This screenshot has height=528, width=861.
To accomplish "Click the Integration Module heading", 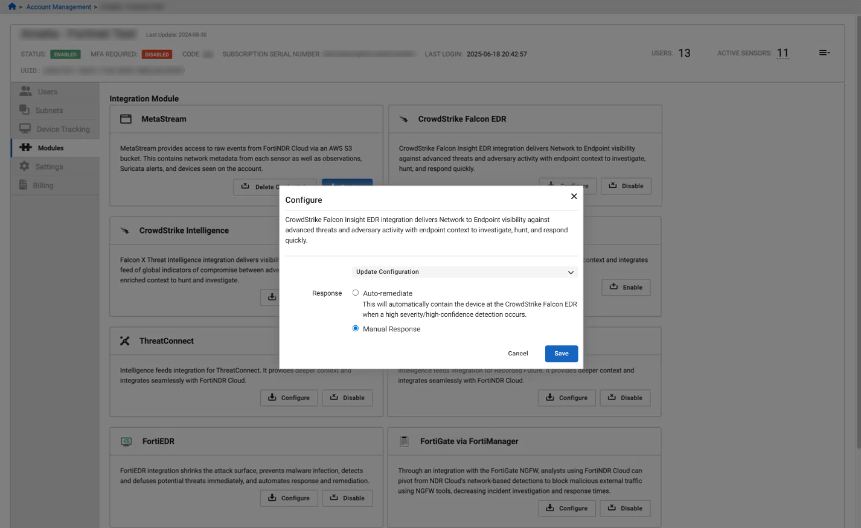I will pos(144,98).
